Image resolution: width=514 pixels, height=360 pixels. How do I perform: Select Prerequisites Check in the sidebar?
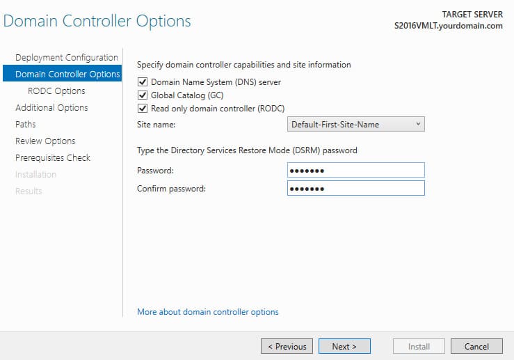53,158
